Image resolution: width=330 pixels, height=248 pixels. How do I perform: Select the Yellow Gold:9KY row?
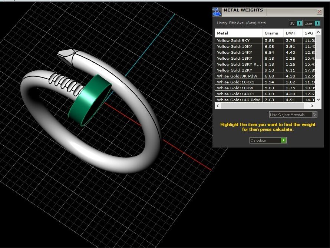coord(265,41)
